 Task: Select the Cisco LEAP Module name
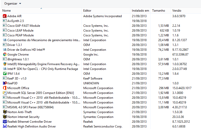pyautogui.click(x=21, y=31)
